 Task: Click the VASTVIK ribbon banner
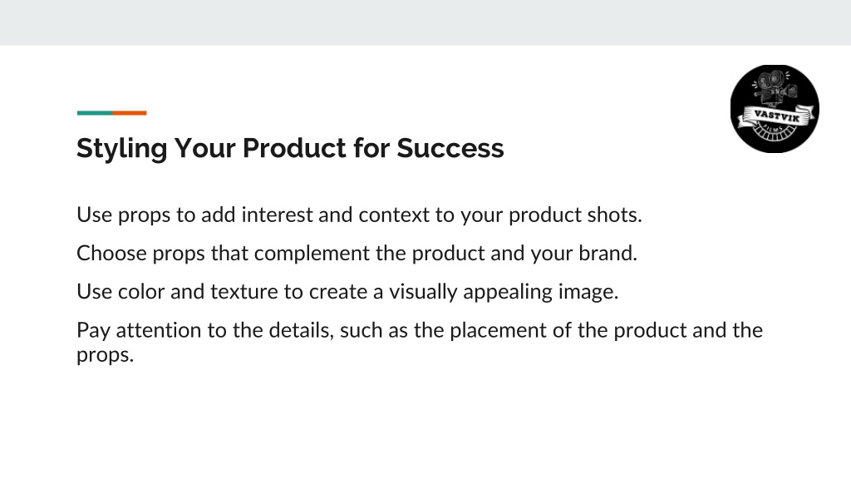777,116
